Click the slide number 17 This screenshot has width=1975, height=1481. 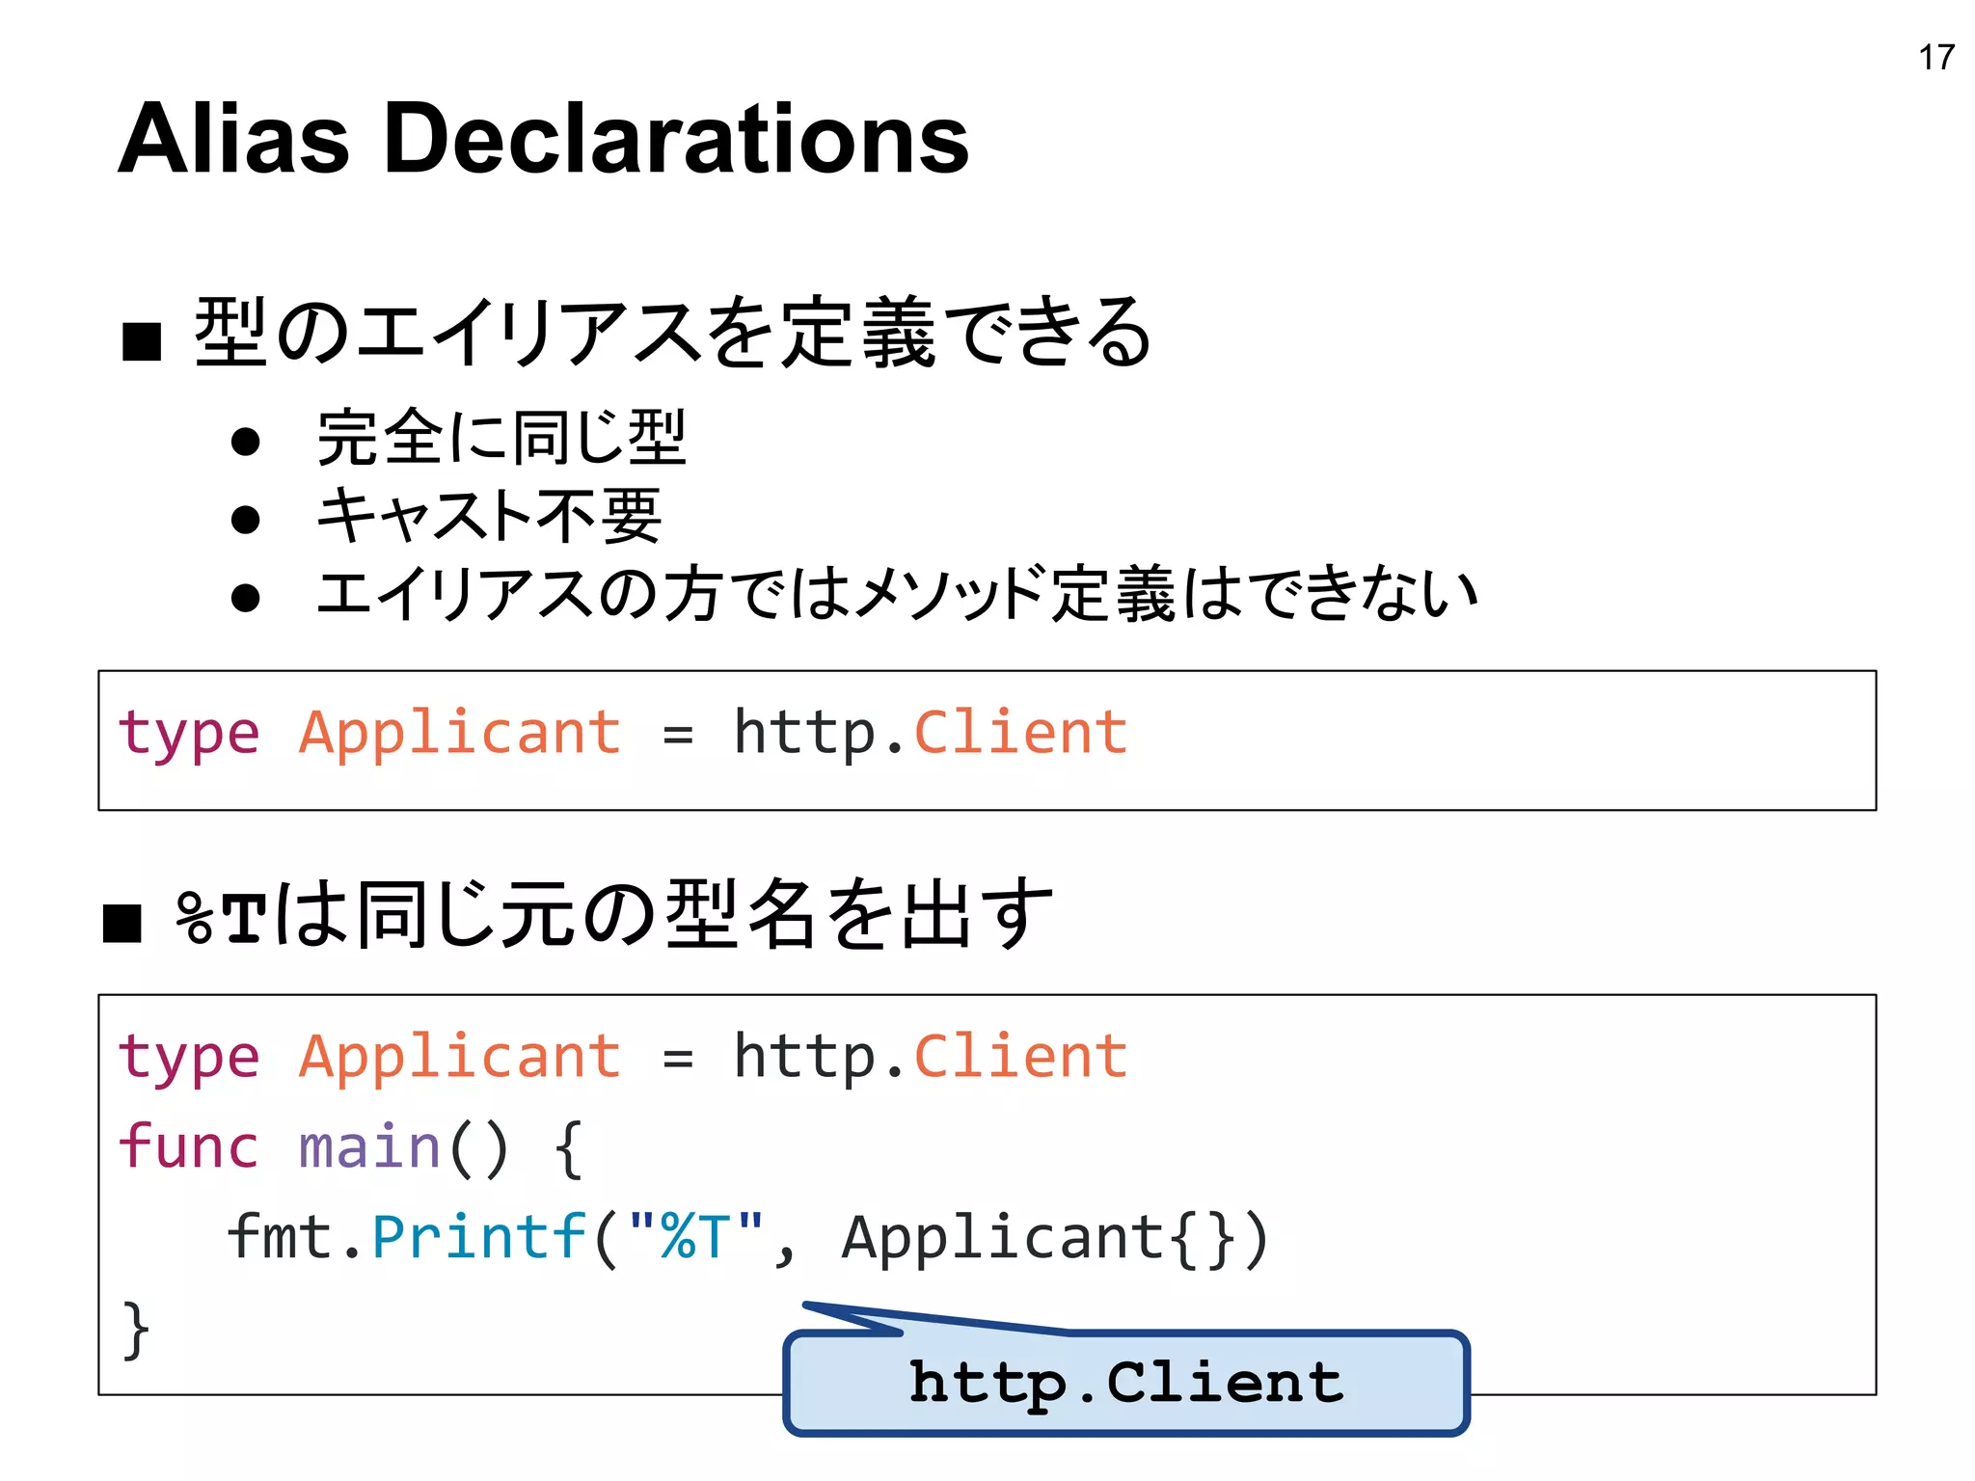coord(1936,58)
